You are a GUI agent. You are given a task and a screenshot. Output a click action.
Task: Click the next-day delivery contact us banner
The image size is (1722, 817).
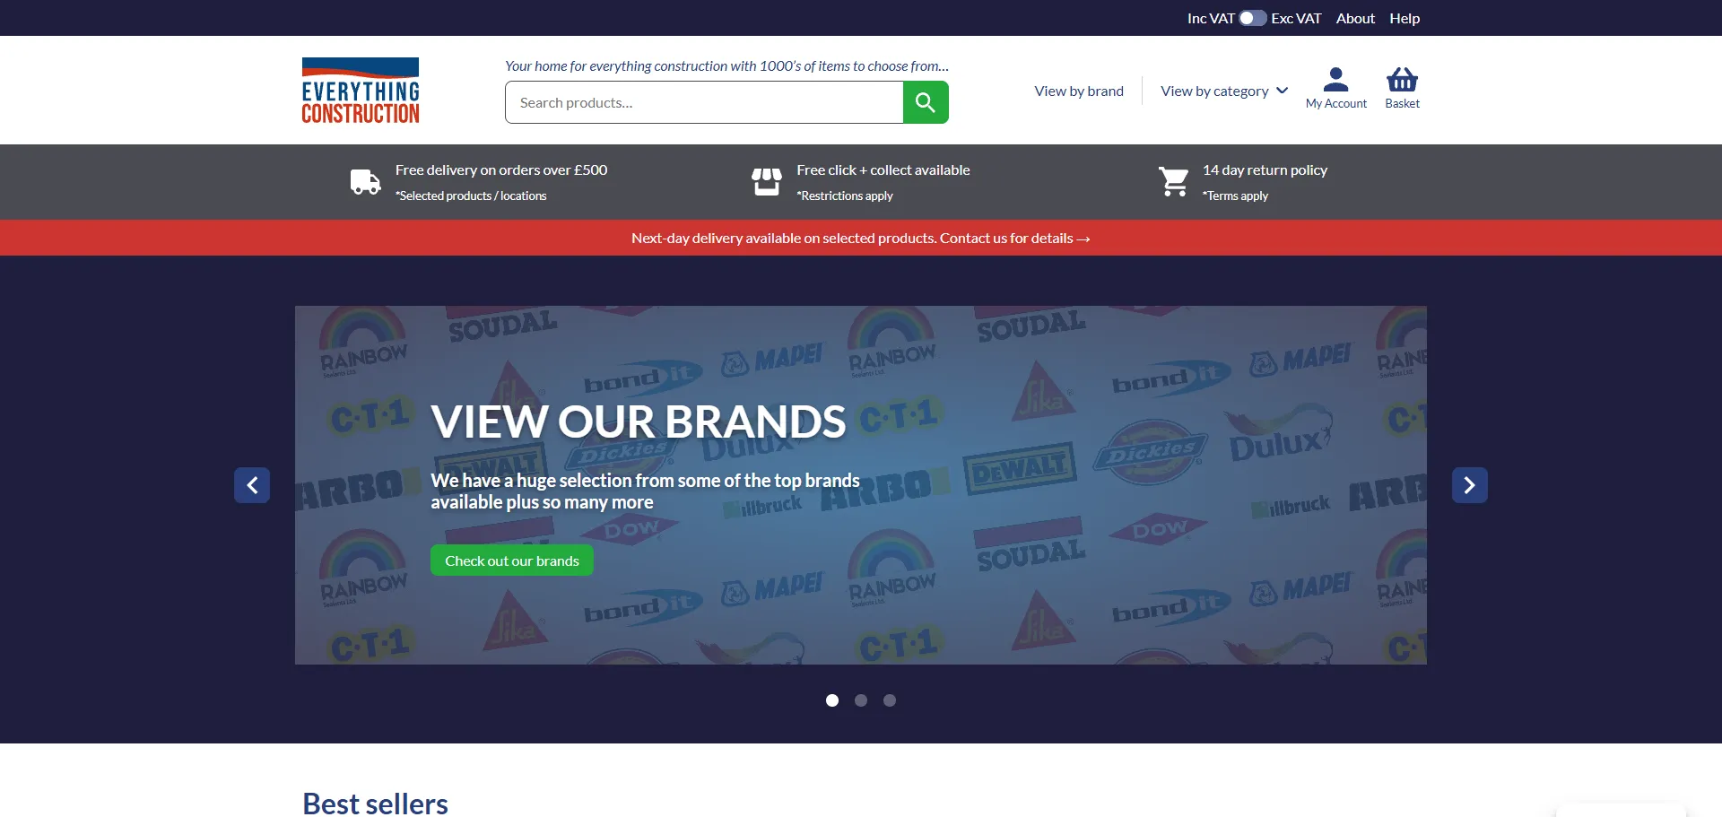(861, 238)
